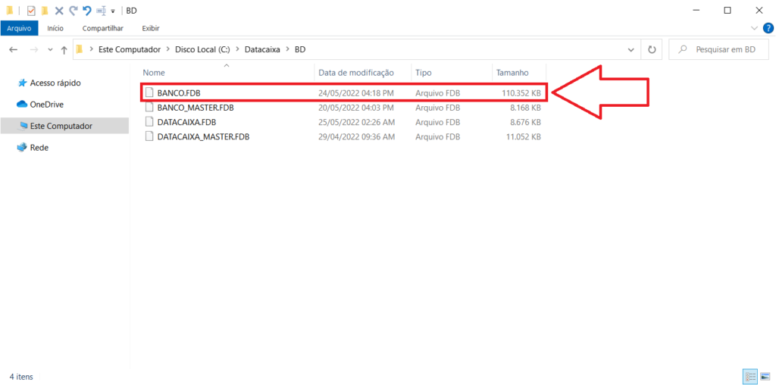Open the address bar history dropdown

(x=631, y=49)
